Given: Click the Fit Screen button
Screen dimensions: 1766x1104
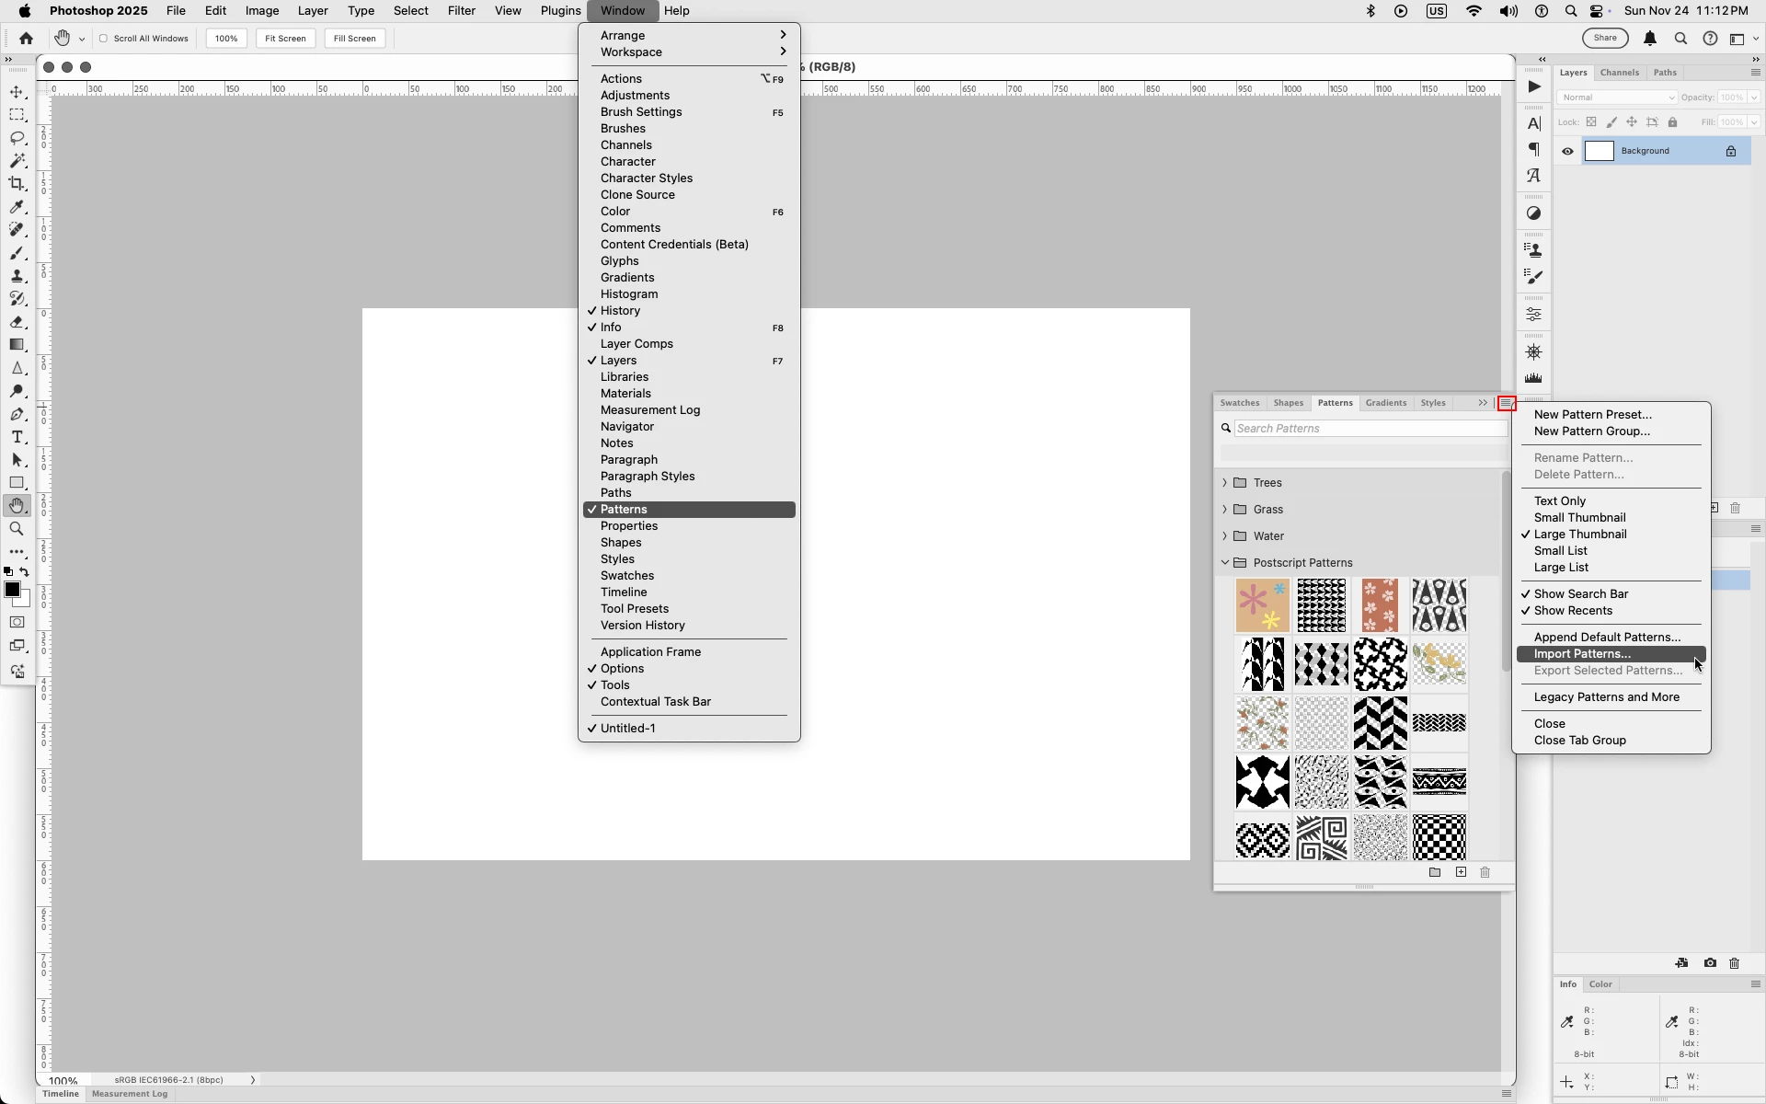Looking at the screenshot, I should point(285,39).
